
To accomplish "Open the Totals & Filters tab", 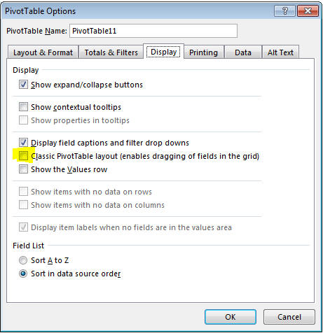I will coord(111,52).
